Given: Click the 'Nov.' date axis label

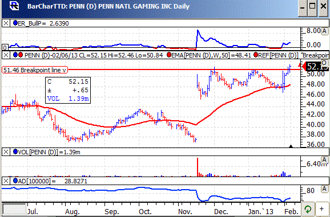Looking at the screenshot, I should click(185, 211).
